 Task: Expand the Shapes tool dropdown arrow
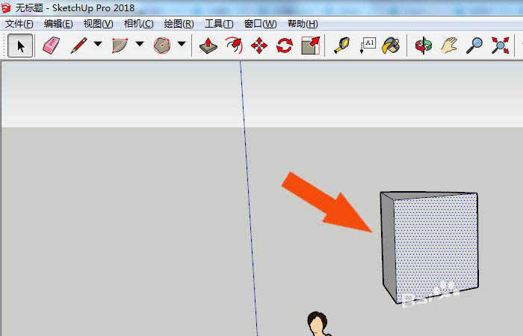point(182,43)
